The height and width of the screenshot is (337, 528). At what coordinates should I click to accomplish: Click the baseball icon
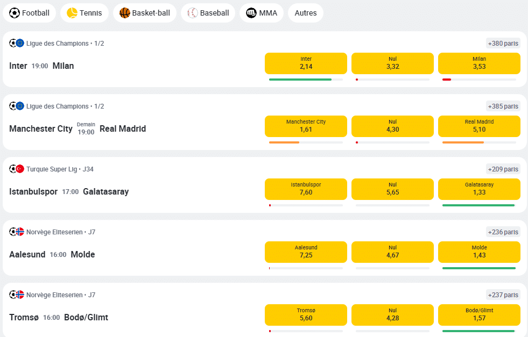(193, 13)
